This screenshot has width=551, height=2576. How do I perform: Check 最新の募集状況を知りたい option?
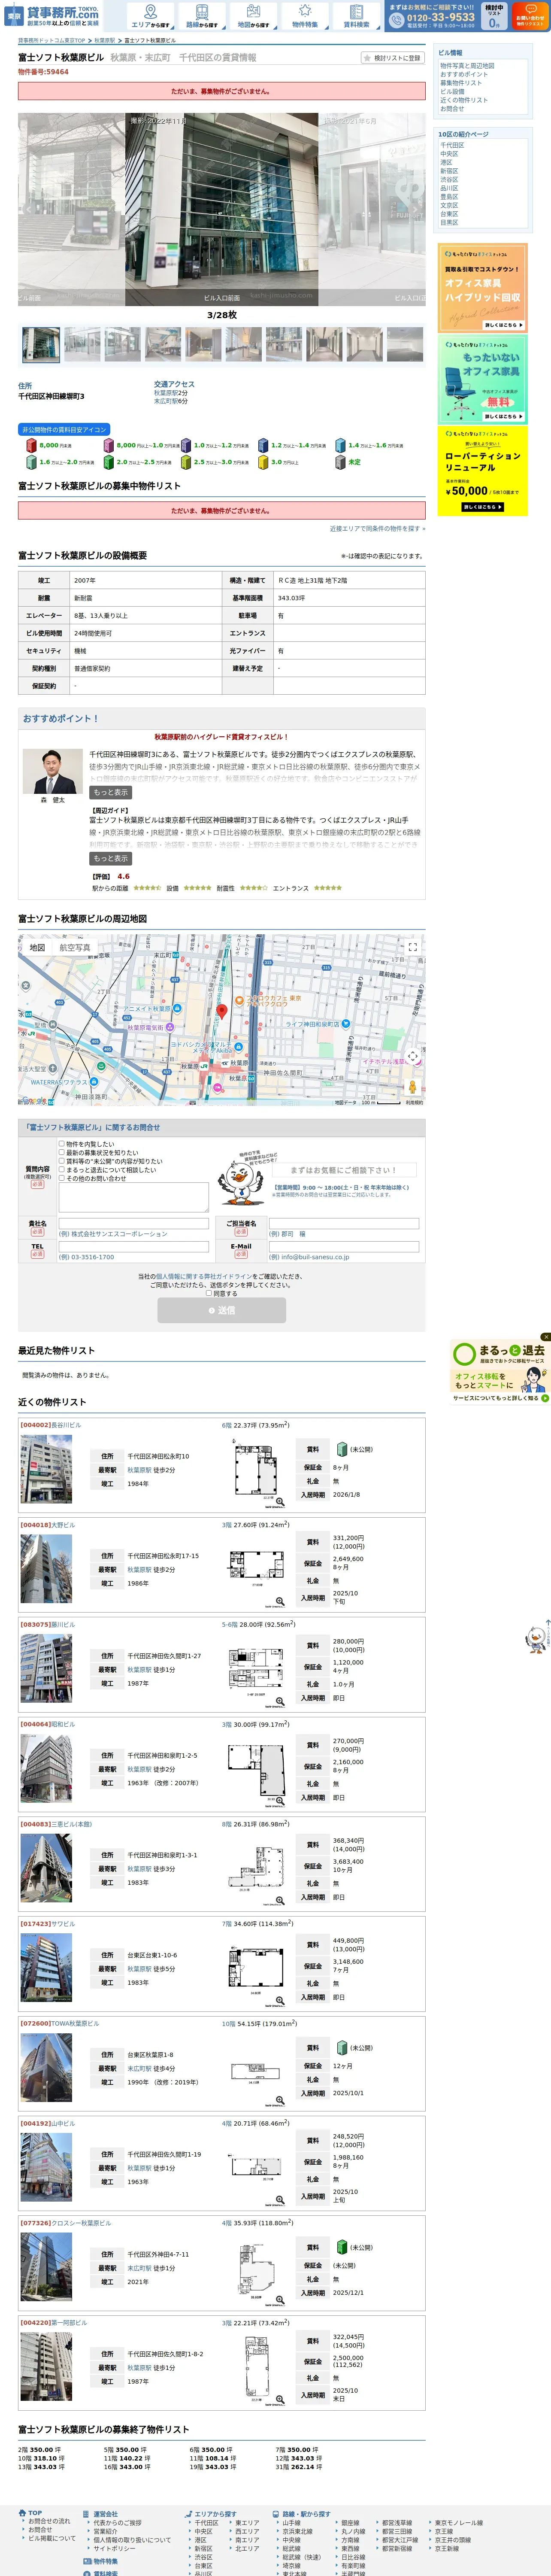(x=61, y=1152)
